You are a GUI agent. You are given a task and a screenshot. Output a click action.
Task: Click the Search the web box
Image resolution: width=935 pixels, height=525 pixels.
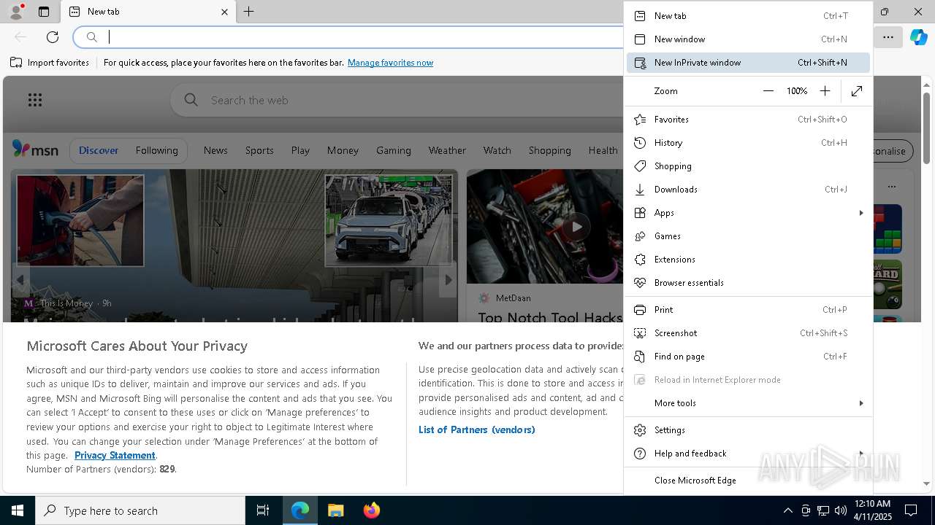pos(398,100)
